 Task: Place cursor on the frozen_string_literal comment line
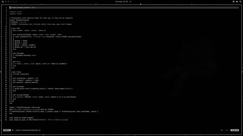click(22, 8)
